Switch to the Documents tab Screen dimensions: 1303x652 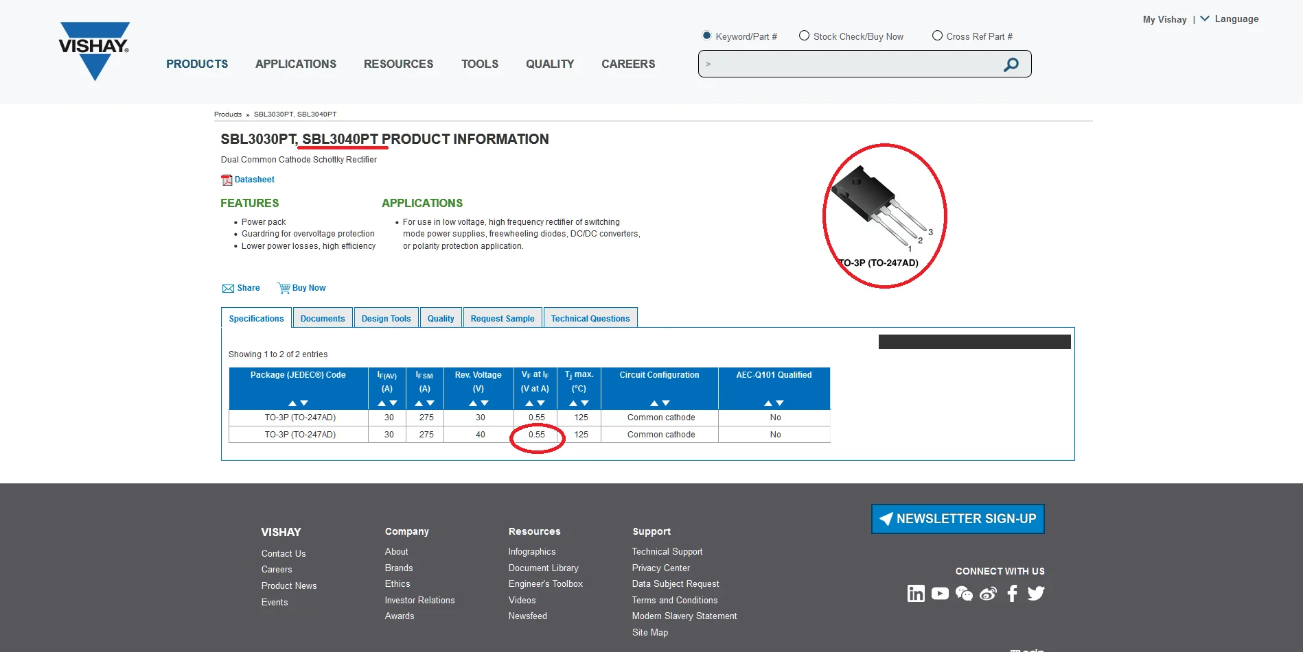click(x=323, y=318)
